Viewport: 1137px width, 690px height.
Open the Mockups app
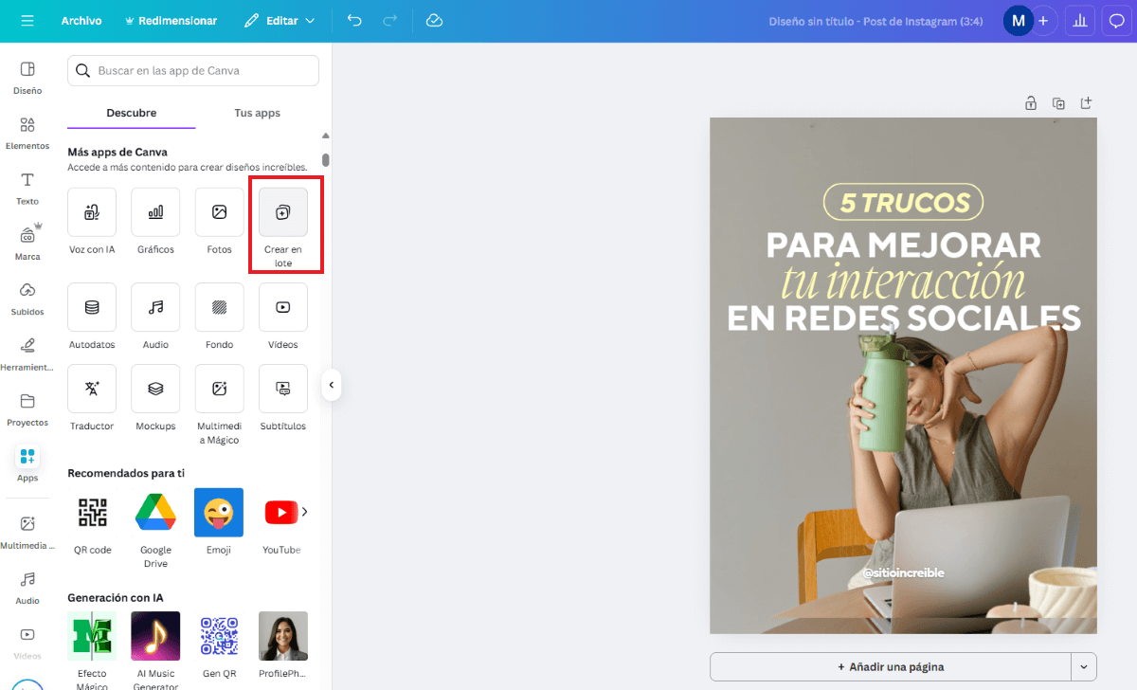[154, 395]
